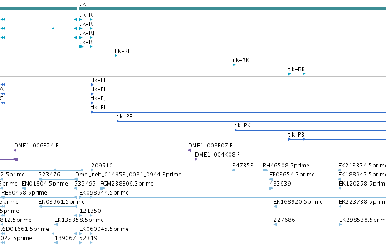Click the 347353 arrow glyph

click(234, 170)
